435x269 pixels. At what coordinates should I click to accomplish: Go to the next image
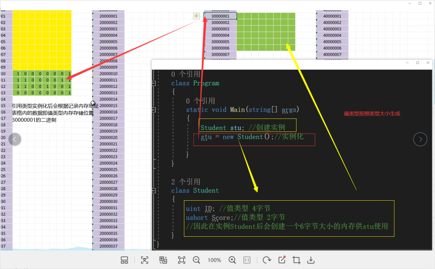click(420, 139)
